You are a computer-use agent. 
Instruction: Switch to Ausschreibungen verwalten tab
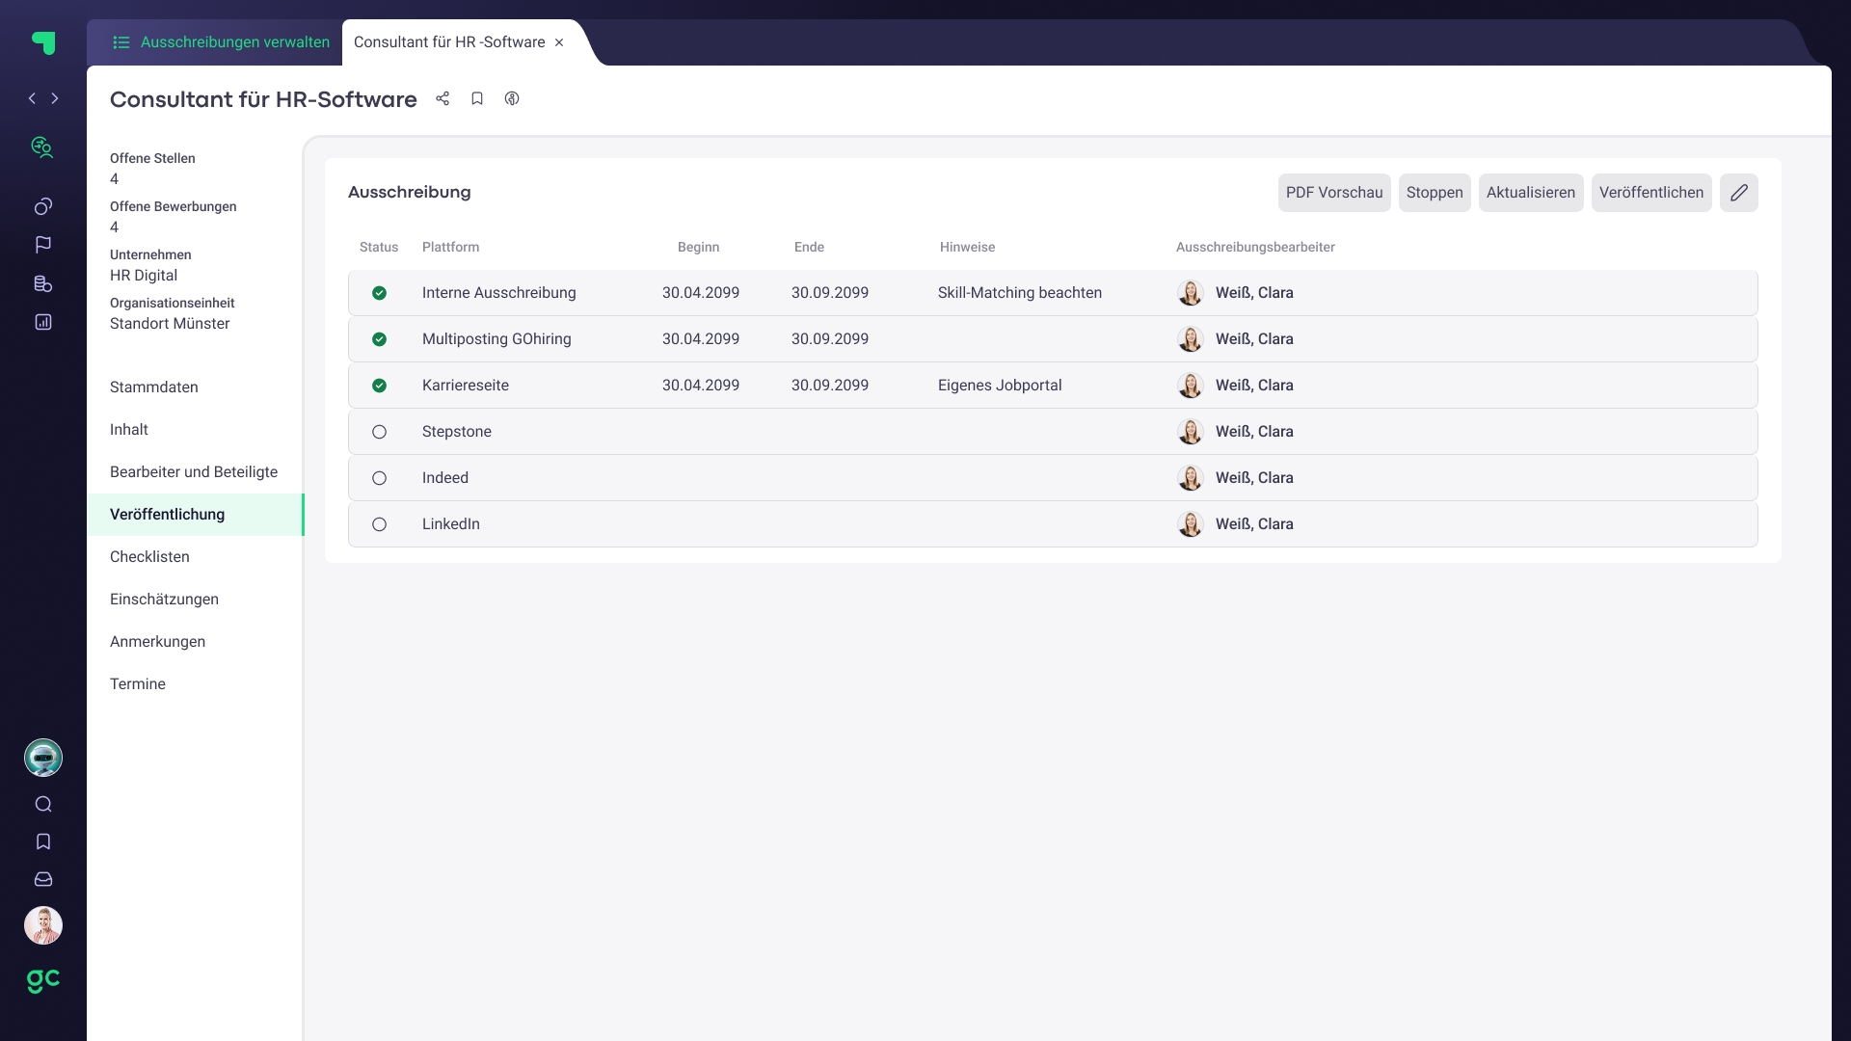click(222, 42)
